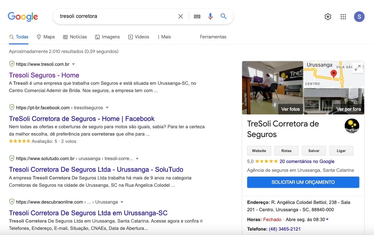Click the TreSoli round logo in panel

pos(352,126)
